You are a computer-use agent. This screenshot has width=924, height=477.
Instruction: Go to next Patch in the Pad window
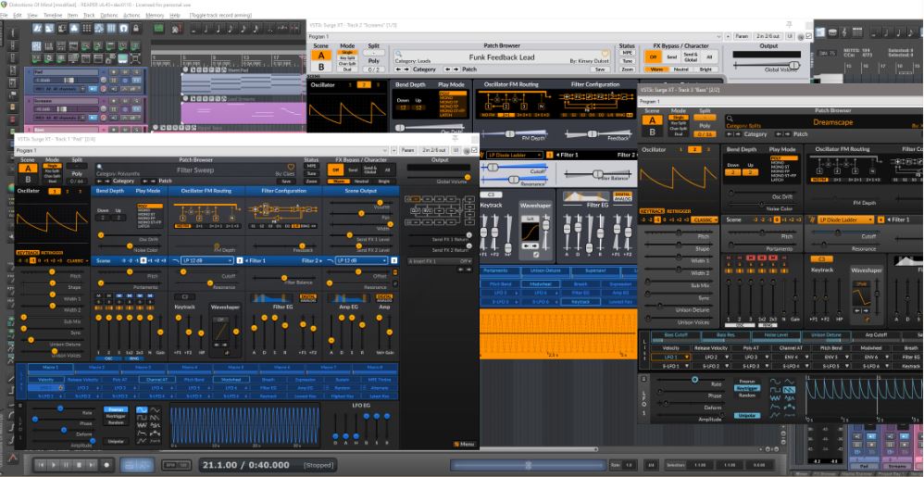pyautogui.click(x=154, y=181)
